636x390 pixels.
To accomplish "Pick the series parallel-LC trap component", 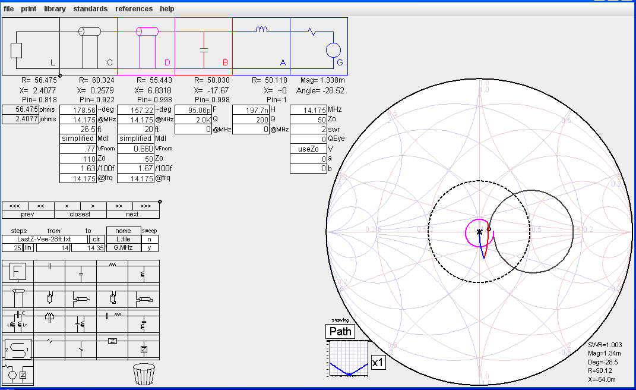I will (49, 322).
